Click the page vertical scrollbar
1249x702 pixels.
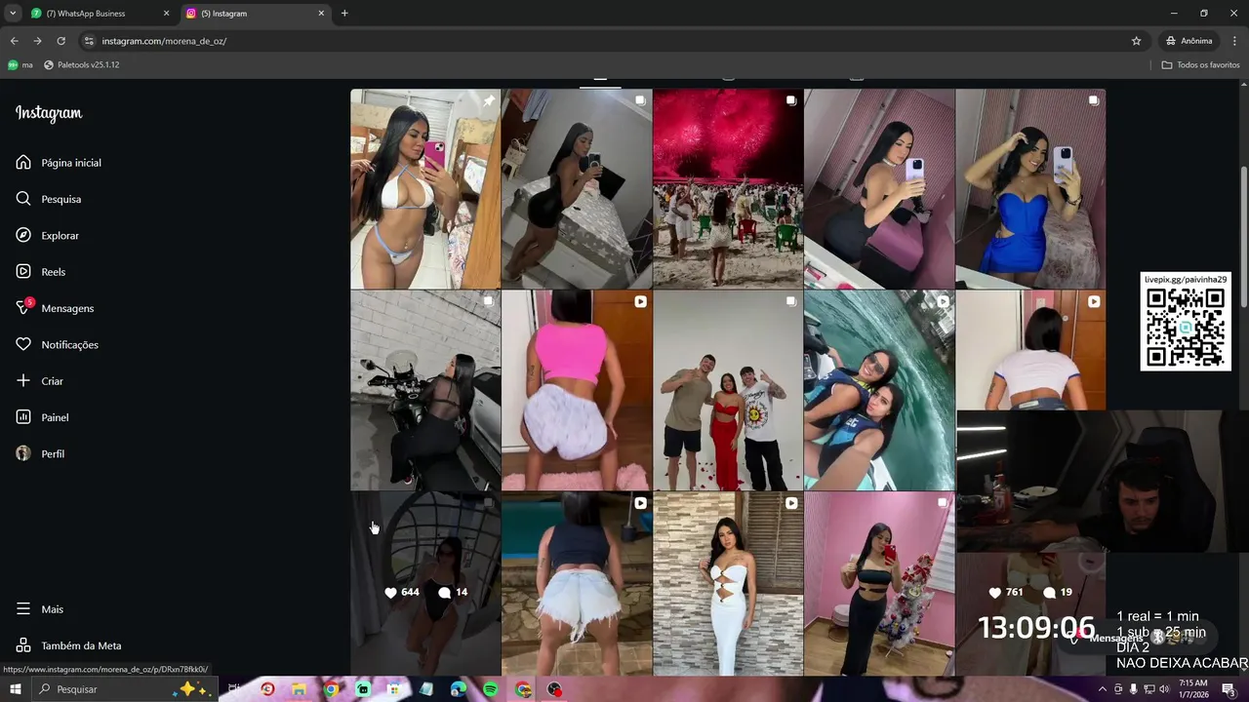pyautogui.click(x=1243, y=234)
